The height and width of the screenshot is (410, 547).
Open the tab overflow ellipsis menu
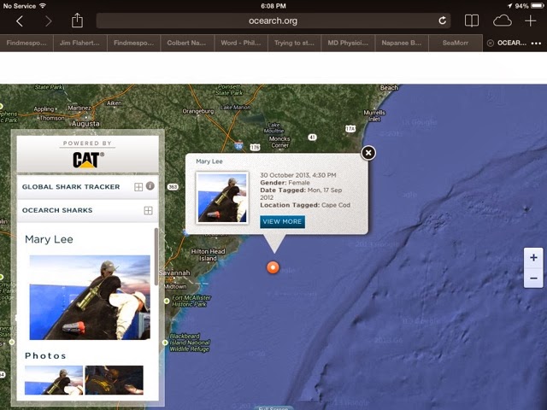point(536,44)
